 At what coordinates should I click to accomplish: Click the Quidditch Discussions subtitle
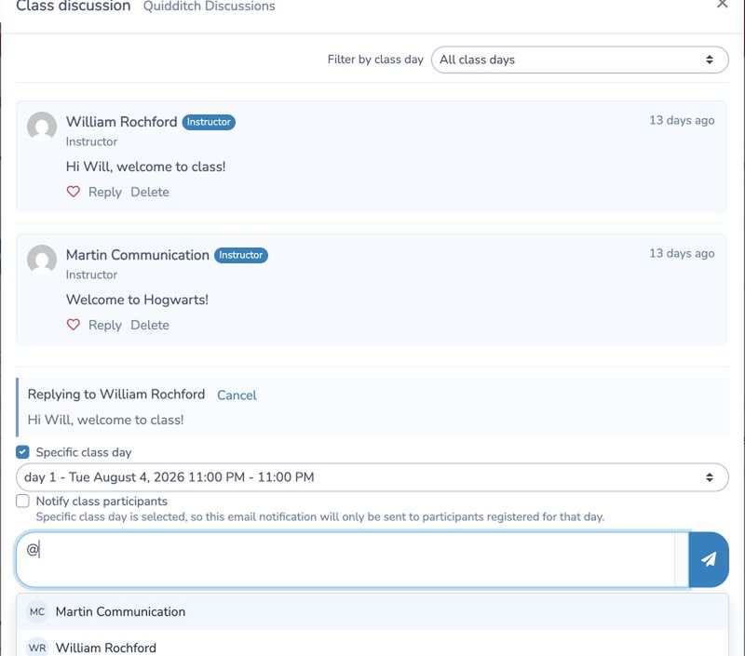click(209, 7)
